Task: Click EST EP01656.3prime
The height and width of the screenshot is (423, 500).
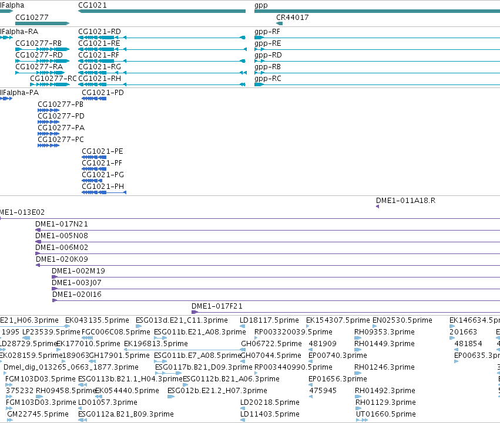Action: point(311,385)
